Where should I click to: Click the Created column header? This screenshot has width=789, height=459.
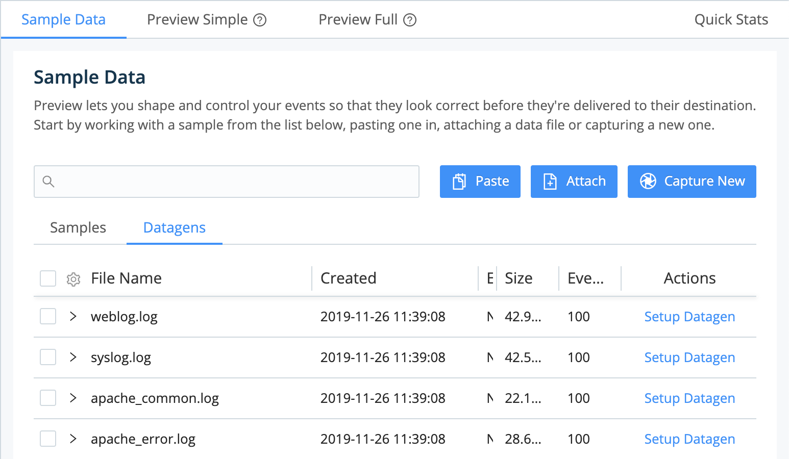(349, 278)
